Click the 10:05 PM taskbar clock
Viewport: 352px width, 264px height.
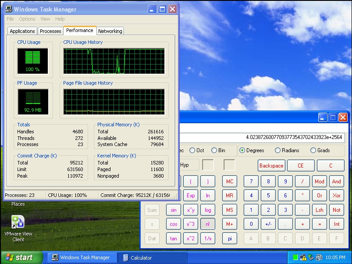pyautogui.click(x=335, y=257)
